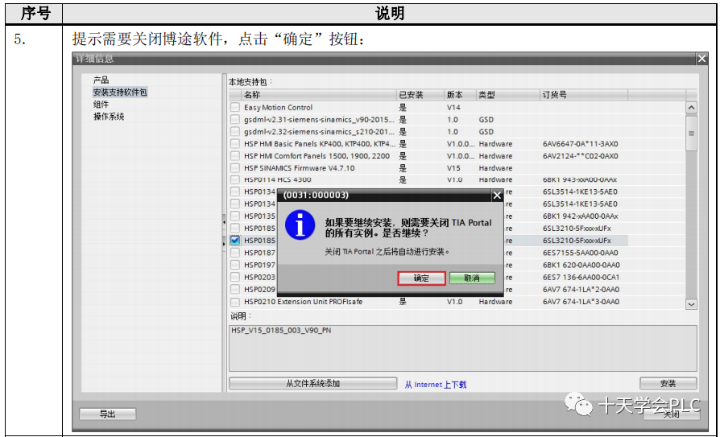Click order number 6ES7155-5AA00-0AA0
This screenshot has width=724, height=437.
pyautogui.click(x=581, y=253)
